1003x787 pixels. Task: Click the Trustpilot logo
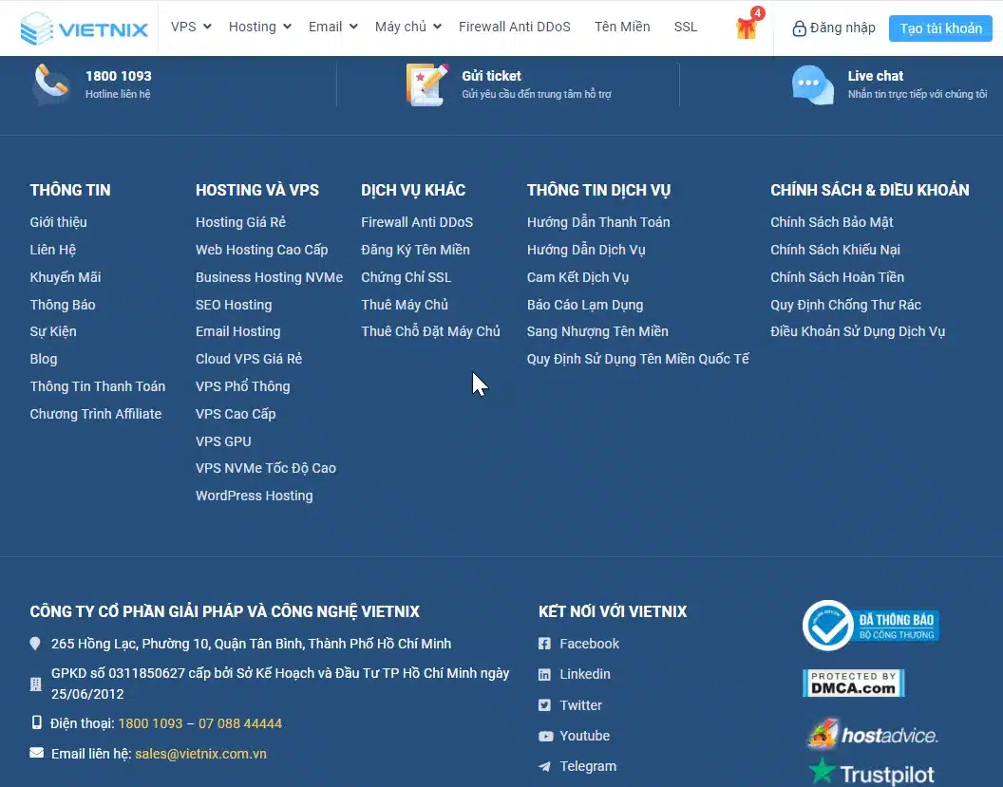tap(871, 773)
